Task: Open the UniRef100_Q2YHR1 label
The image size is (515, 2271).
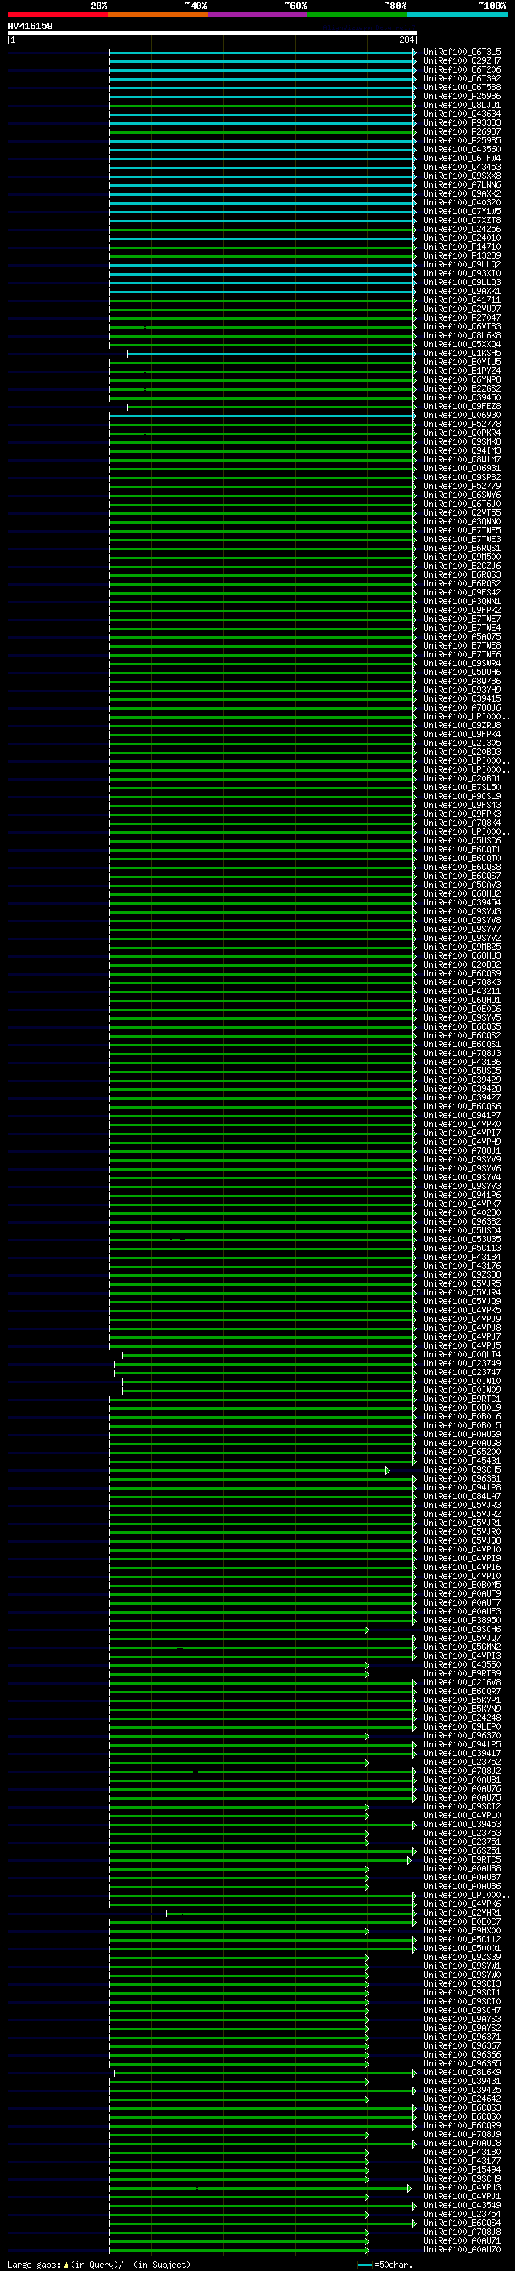Action: (462, 1913)
